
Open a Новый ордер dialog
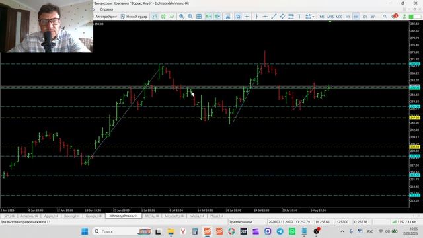pos(134,17)
